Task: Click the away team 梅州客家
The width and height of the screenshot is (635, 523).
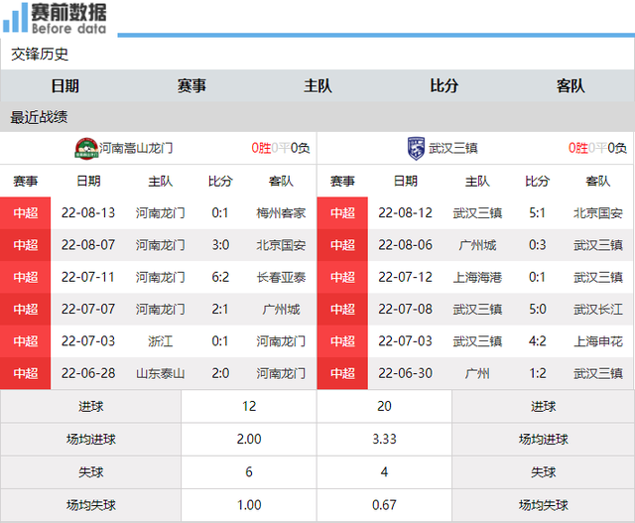Action: 281,212
